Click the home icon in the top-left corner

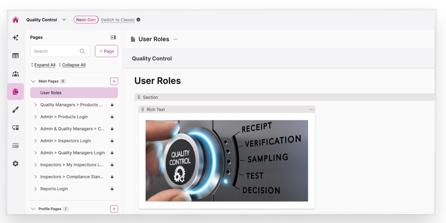(15, 19)
